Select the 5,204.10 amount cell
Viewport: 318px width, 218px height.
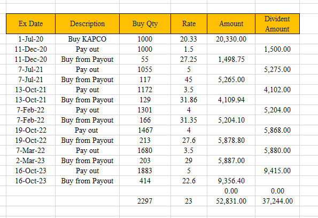(x=231, y=120)
